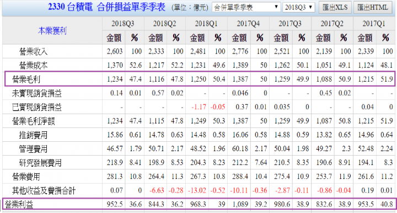Click the 190.6 R&D expense value
397x213 pixels.
click(324, 162)
